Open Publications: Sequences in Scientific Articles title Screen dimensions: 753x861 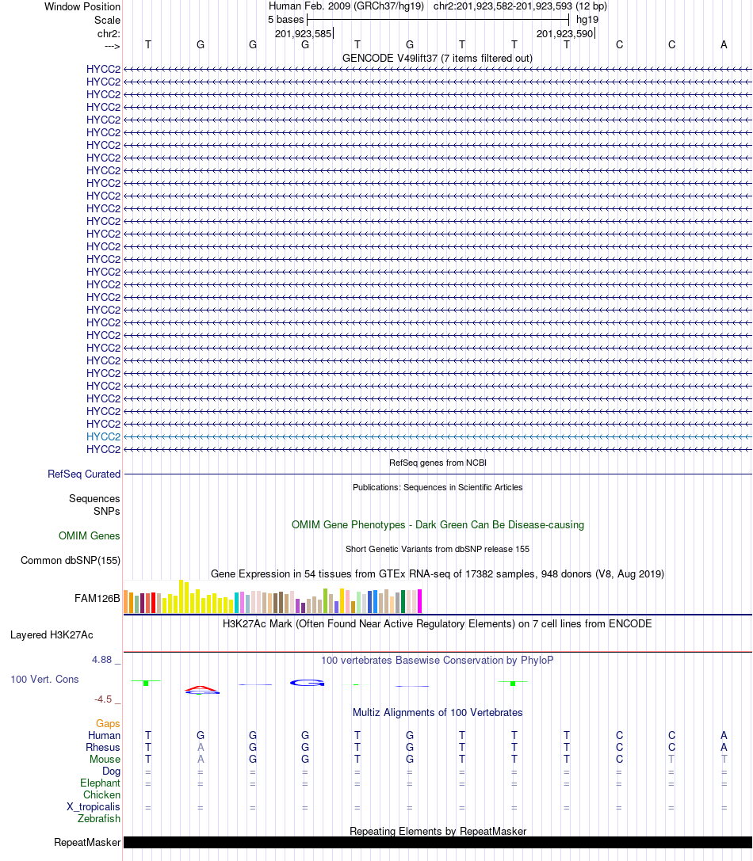tap(438, 488)
